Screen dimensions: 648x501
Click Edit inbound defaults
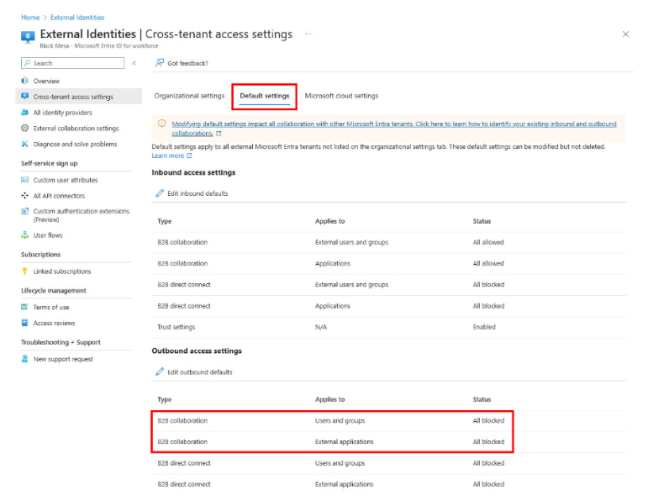click(192, 193)
